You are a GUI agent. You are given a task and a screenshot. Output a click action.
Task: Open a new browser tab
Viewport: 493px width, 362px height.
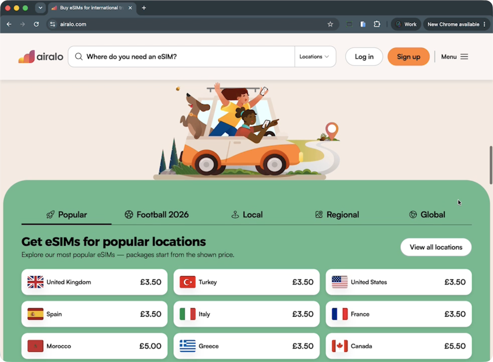[x=144, y=8]
